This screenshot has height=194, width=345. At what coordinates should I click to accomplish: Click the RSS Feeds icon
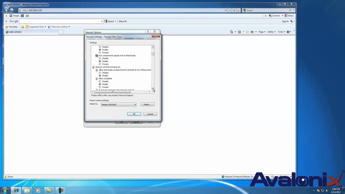pyautogui.click(x=239, y=32)
